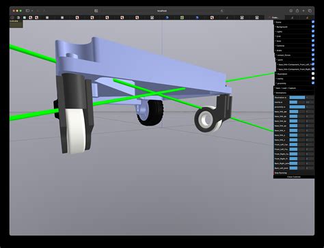Image resolution: width=324 pixels, height=248 pixels.
Task: Click the illustration α value field
Action: [310, 98]
